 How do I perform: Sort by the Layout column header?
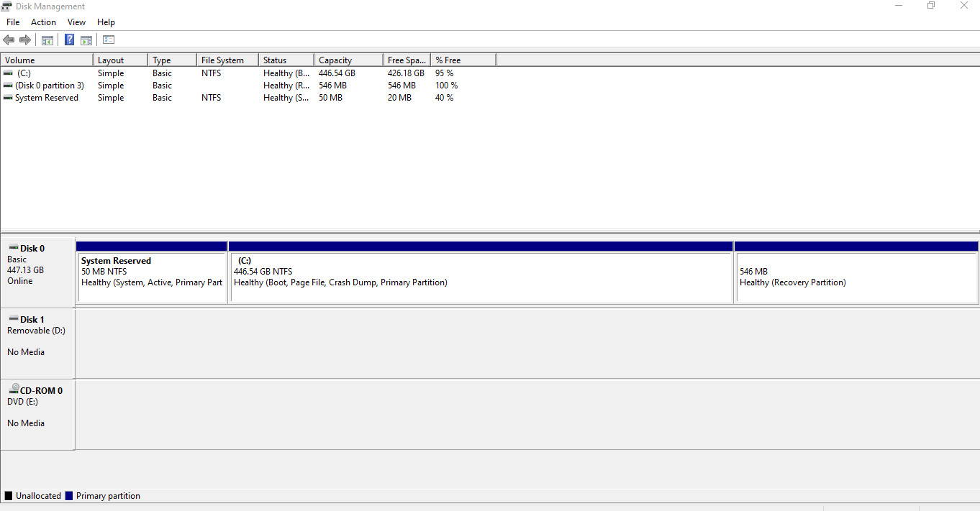120,60
